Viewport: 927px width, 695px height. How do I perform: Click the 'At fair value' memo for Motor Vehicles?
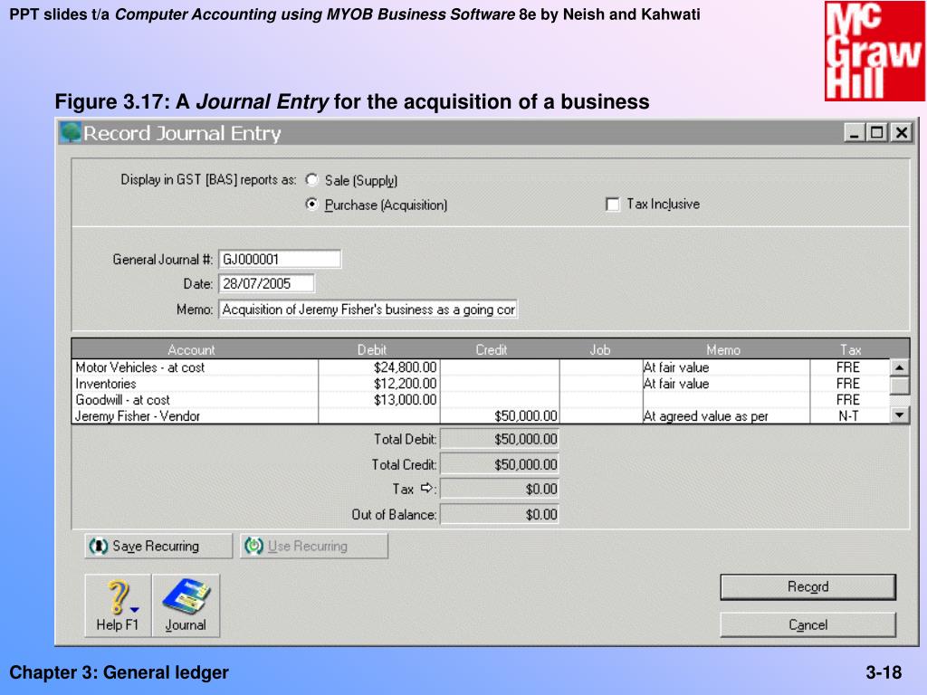click(x=675, y=367)
